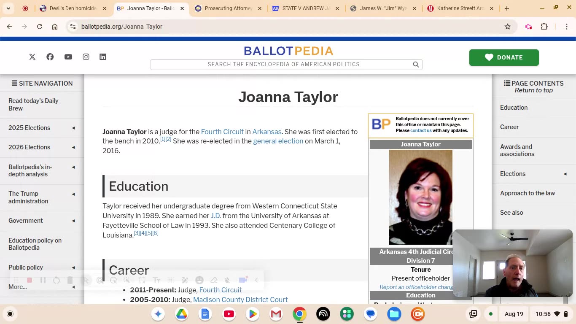Open the tab search dropdown chevron
576x324 pixels.
click(x=8, y=8)
